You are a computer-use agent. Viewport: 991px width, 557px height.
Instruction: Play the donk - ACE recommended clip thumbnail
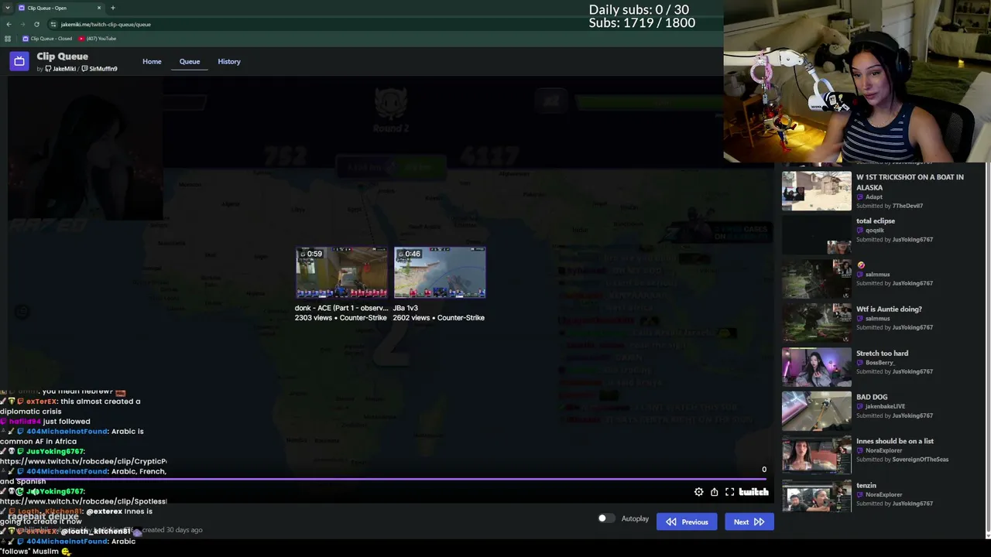point(341,272)
